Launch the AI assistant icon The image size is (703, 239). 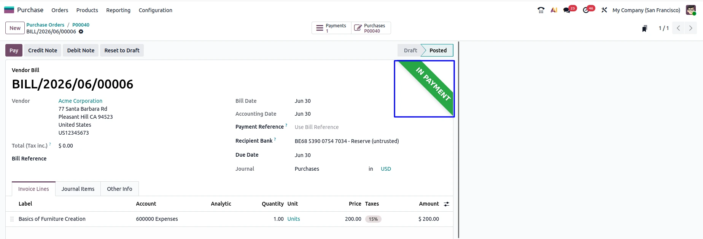coord(554,10)
